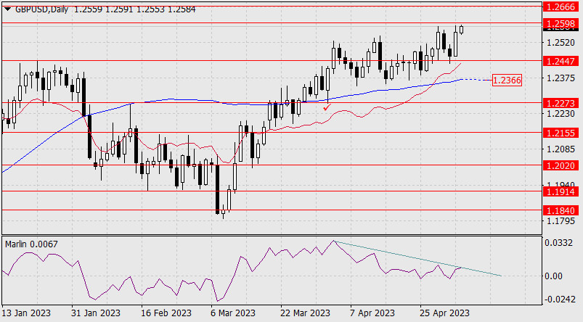
Task: Click the 31 Jan 2023 date label
Action: click(96, 313)
